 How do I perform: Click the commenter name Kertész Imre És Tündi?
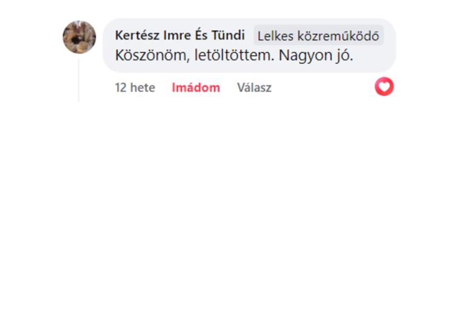pyautogui.click(x=180, y=35)
